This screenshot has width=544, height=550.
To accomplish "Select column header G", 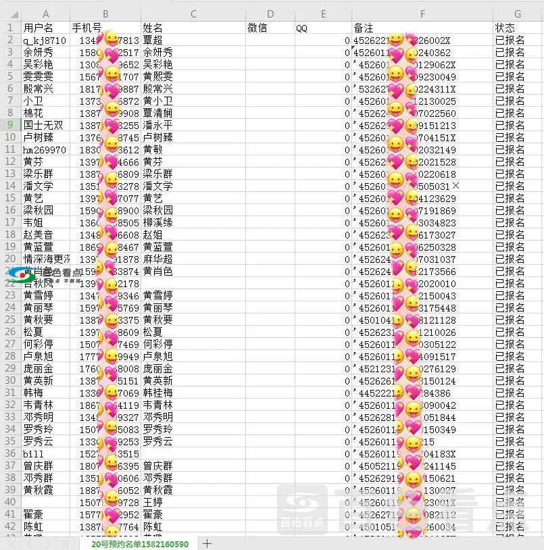I will (x=518, y=14).
